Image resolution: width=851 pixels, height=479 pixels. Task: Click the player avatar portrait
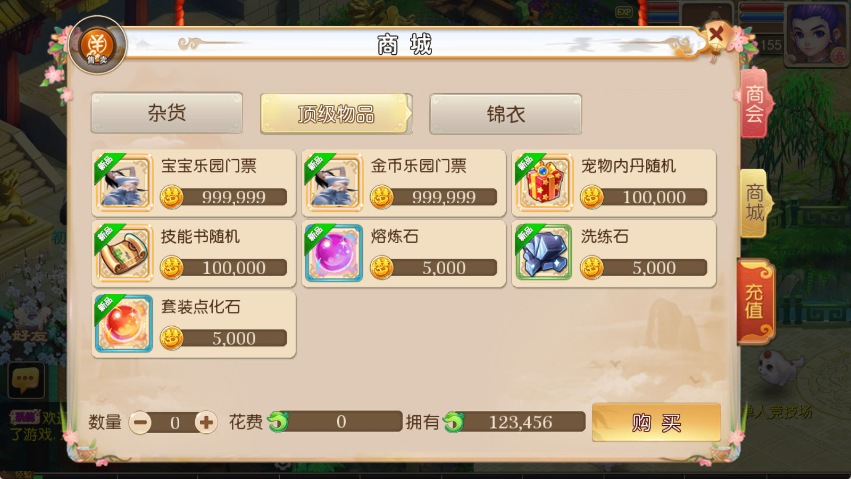coord(818,33)
